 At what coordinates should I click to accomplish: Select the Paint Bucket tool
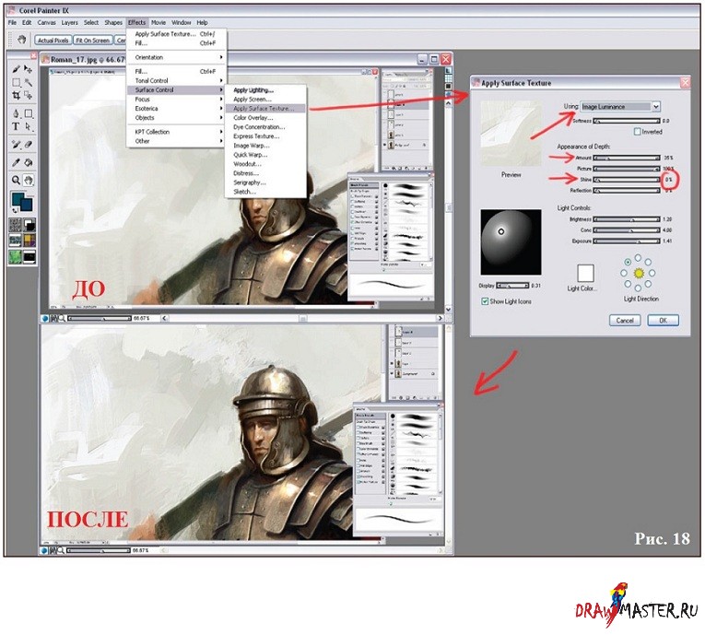point(29,162)
